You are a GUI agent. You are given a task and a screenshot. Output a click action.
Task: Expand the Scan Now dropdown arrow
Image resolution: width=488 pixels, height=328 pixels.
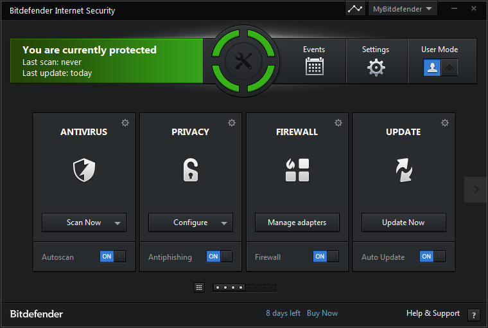(x=118, y=223)
